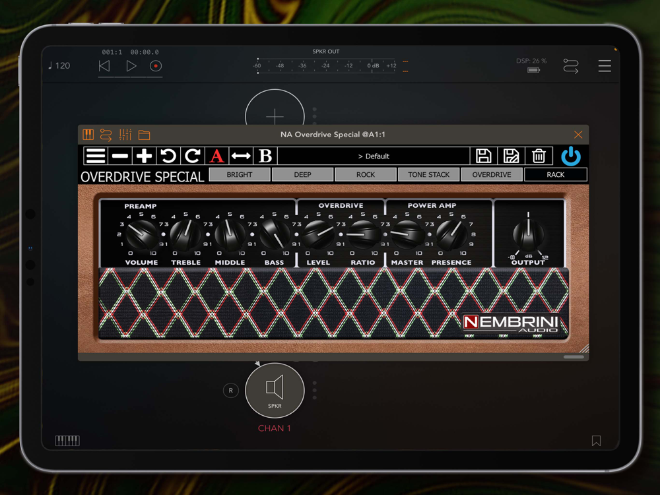Click the bookmark icon
This screenshot has height=495, width=660.
596,441
